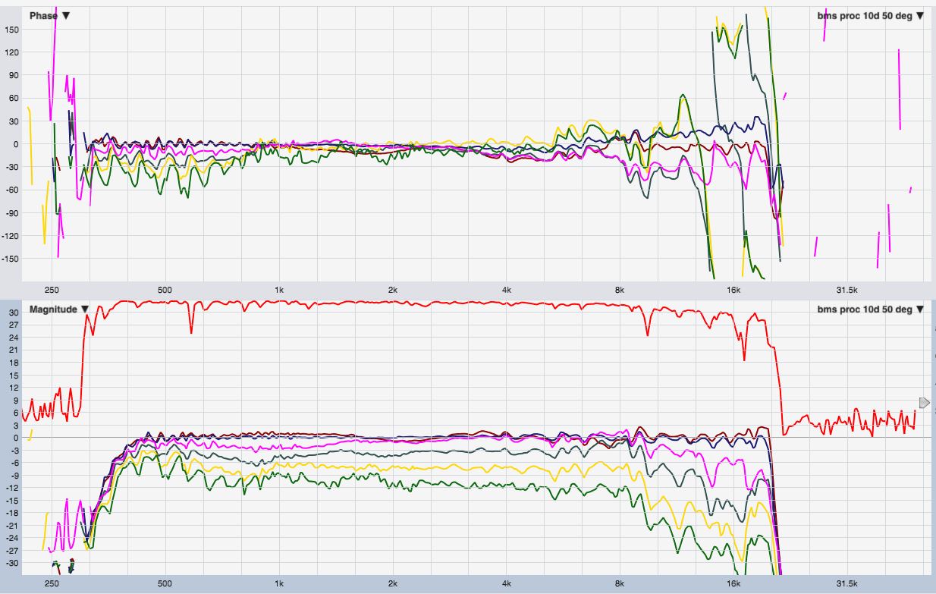
Task: Click the 250 Hz label under the Phase plot
Action: coord(52,290)
